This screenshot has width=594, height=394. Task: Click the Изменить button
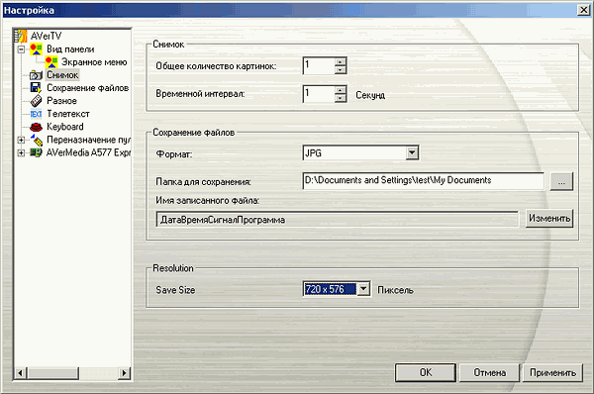point(549,219)
